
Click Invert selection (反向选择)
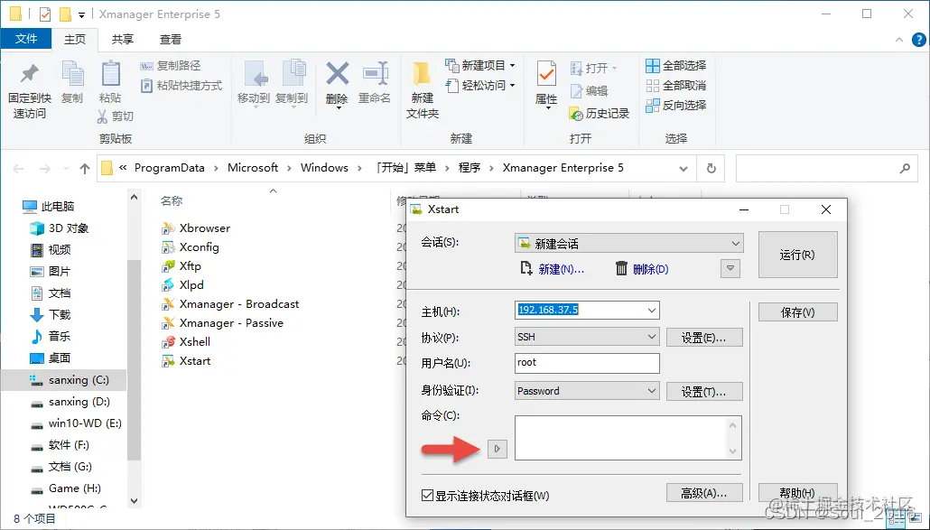click(676, 106)
